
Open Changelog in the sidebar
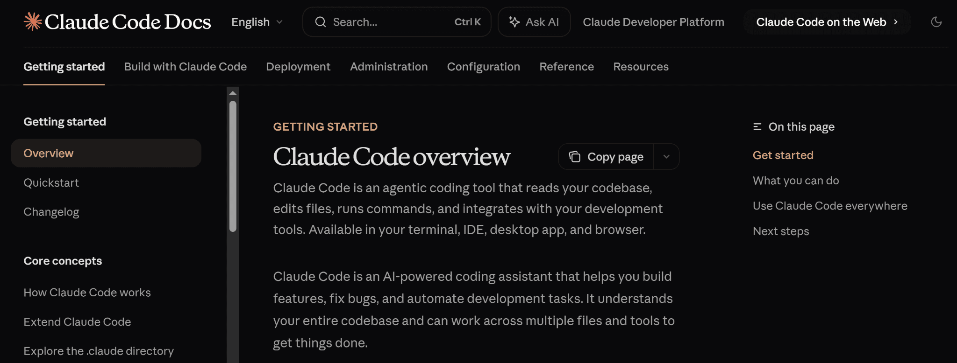(x=51, y=212)
